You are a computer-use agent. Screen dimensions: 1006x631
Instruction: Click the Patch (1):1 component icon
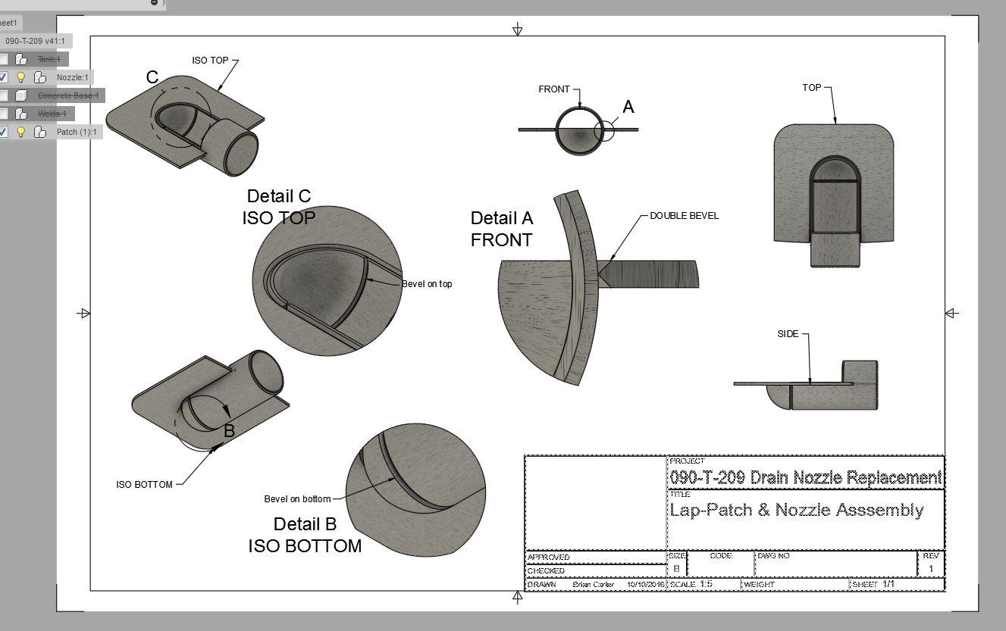(40, 132)
